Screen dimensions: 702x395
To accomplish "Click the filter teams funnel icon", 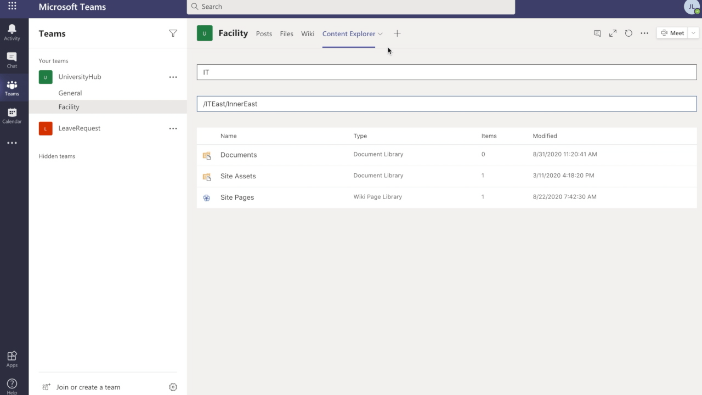I will [173, 33].
